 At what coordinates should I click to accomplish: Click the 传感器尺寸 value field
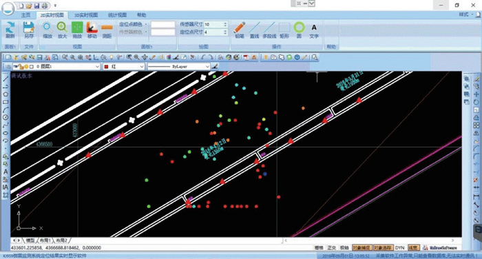coord(216,24)
